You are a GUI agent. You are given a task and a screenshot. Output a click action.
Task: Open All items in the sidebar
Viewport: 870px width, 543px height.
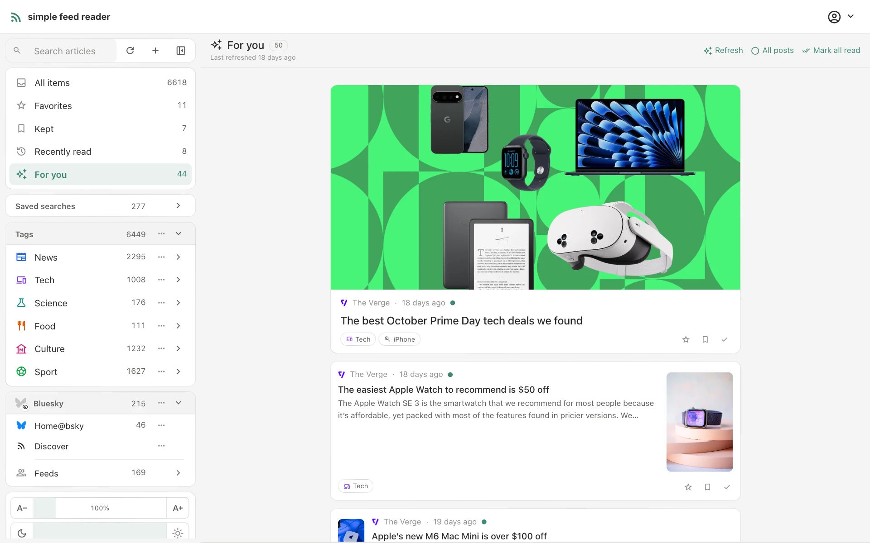point(101,83)
